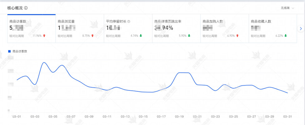Select the 商品浏览量 metric card
This screenshot has height=125, width=305.
pos(79,29)
